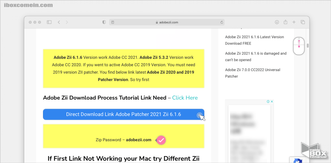Click the yellow minimize window button
331x163 pixels.
(x=35, y=22)
